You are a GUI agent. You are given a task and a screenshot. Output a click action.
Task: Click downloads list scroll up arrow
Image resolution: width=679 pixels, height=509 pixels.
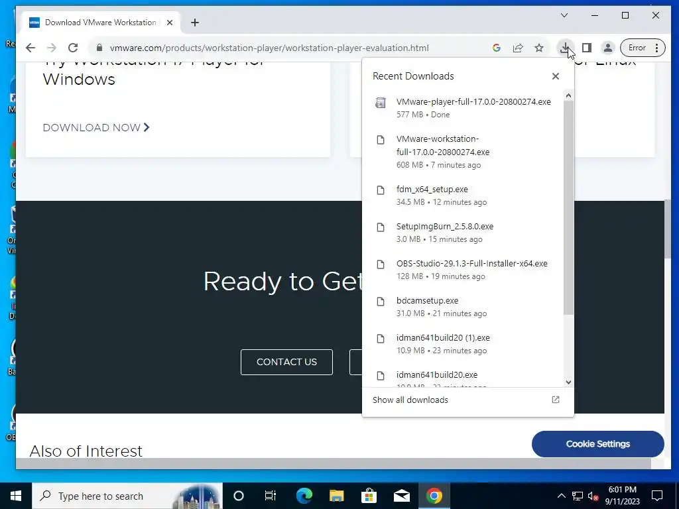coord(568,95)
